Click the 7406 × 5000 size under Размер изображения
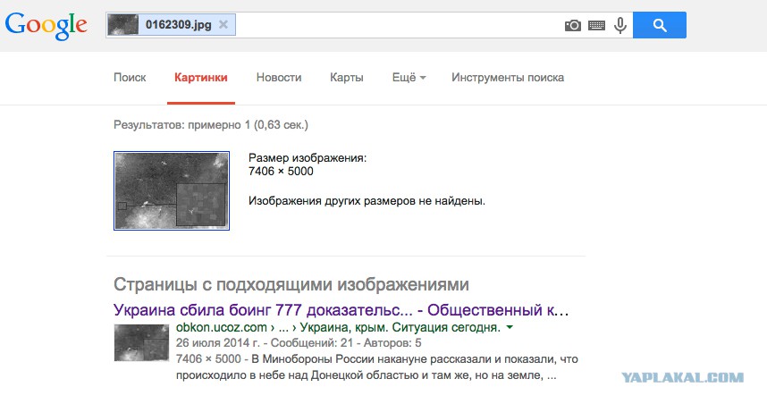 281,172
